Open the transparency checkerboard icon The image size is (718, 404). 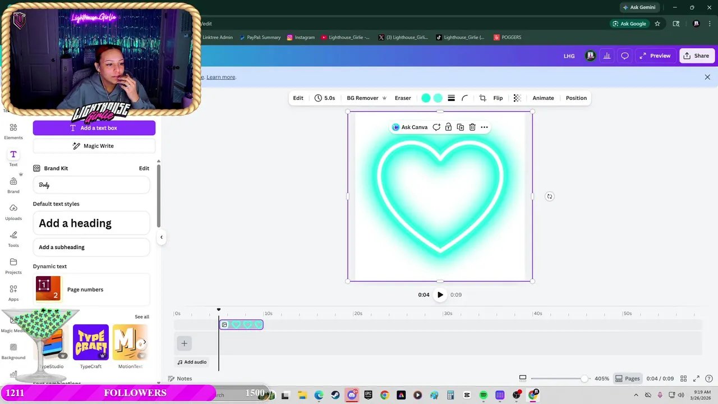click(x=517, y=98)
